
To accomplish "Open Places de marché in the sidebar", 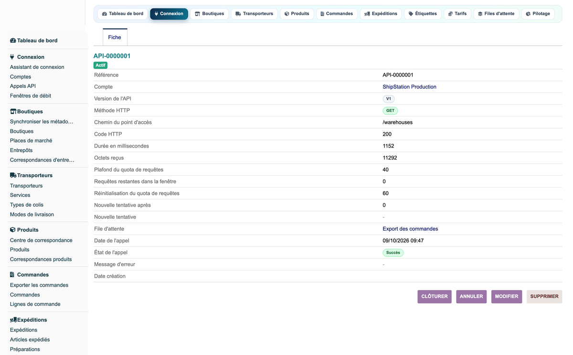I will coord(31,141).
